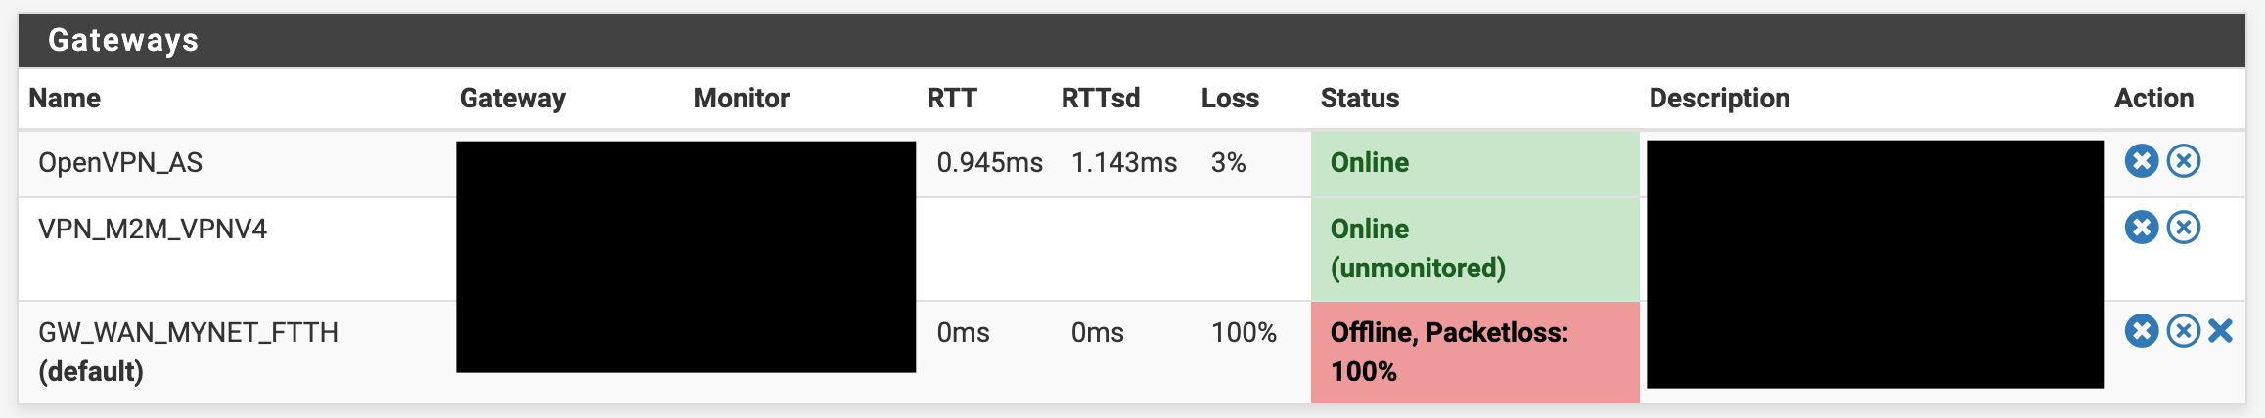Select the Status column header
This screenshot has width=2265, height=418.
1360,98
